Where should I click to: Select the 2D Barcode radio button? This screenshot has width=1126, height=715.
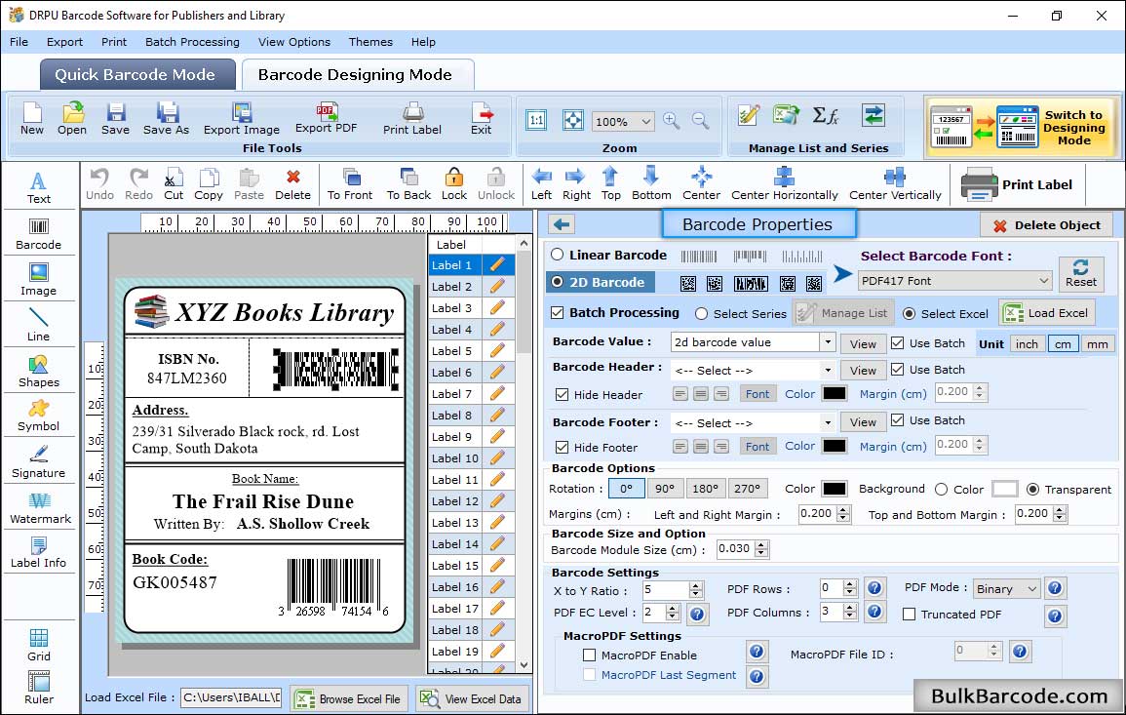pyautogui.click(x=558, y=282)
